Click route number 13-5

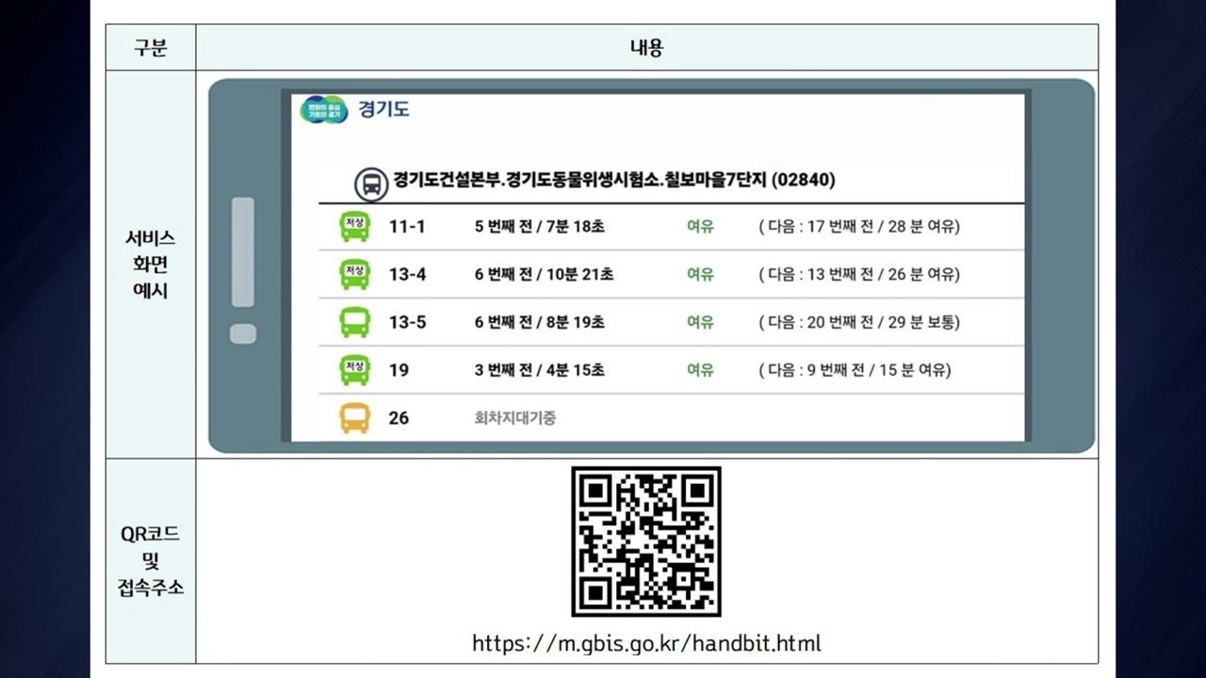[408, 322]
